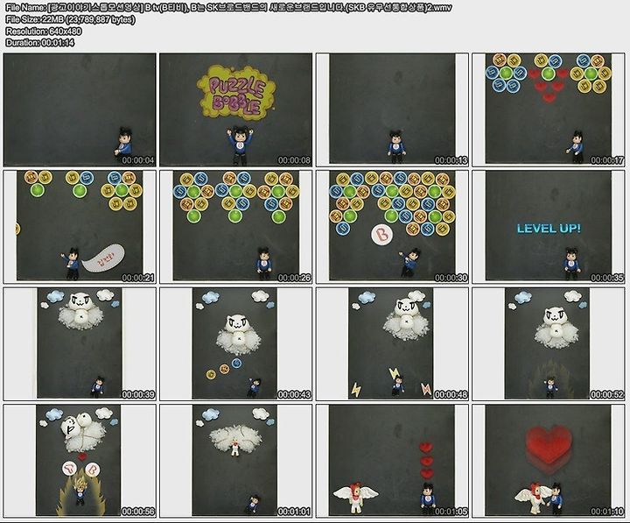Pick the speech bubble frame at 00:00:21
The image size is (630, 523).
click(x=80, y=227)
